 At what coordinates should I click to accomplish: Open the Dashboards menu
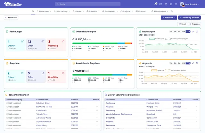(x=110, y=11)
